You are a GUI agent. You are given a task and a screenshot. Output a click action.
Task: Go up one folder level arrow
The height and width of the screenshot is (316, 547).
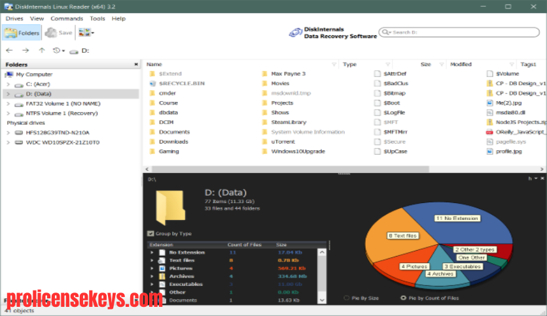(42, 50)
